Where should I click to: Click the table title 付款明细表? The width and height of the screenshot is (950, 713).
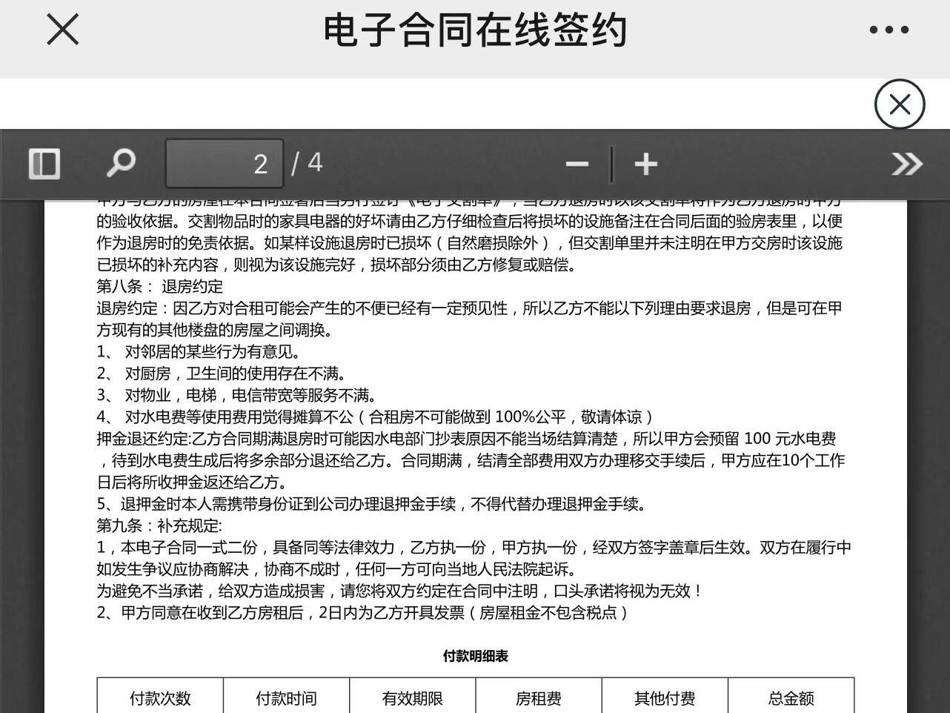(476, 656)
